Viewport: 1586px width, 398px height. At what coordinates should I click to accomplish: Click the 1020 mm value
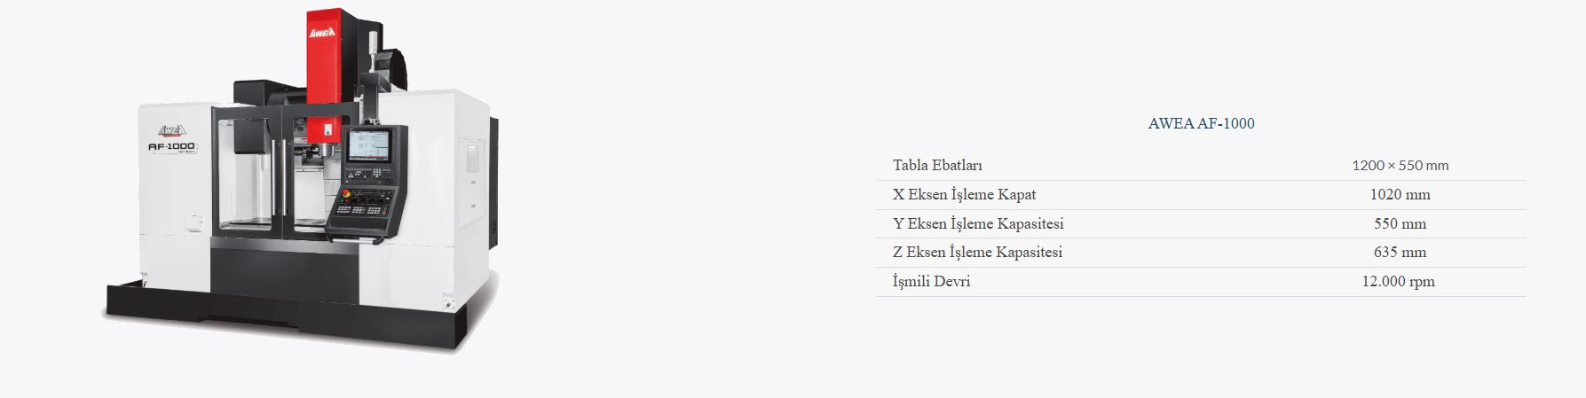point(1400,194)
